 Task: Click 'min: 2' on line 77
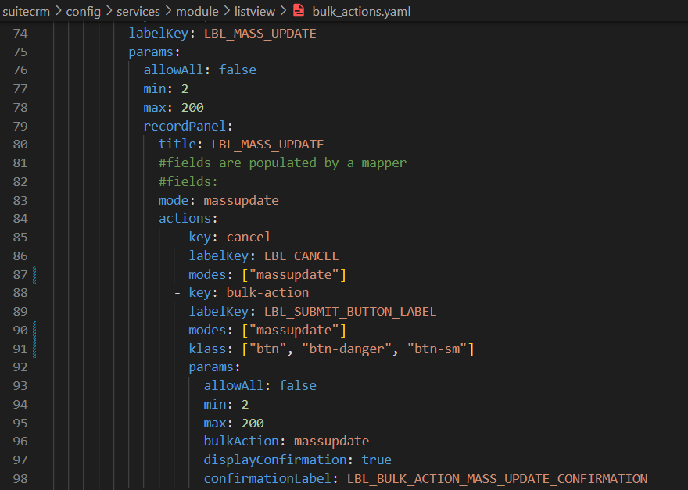point(166,88)
